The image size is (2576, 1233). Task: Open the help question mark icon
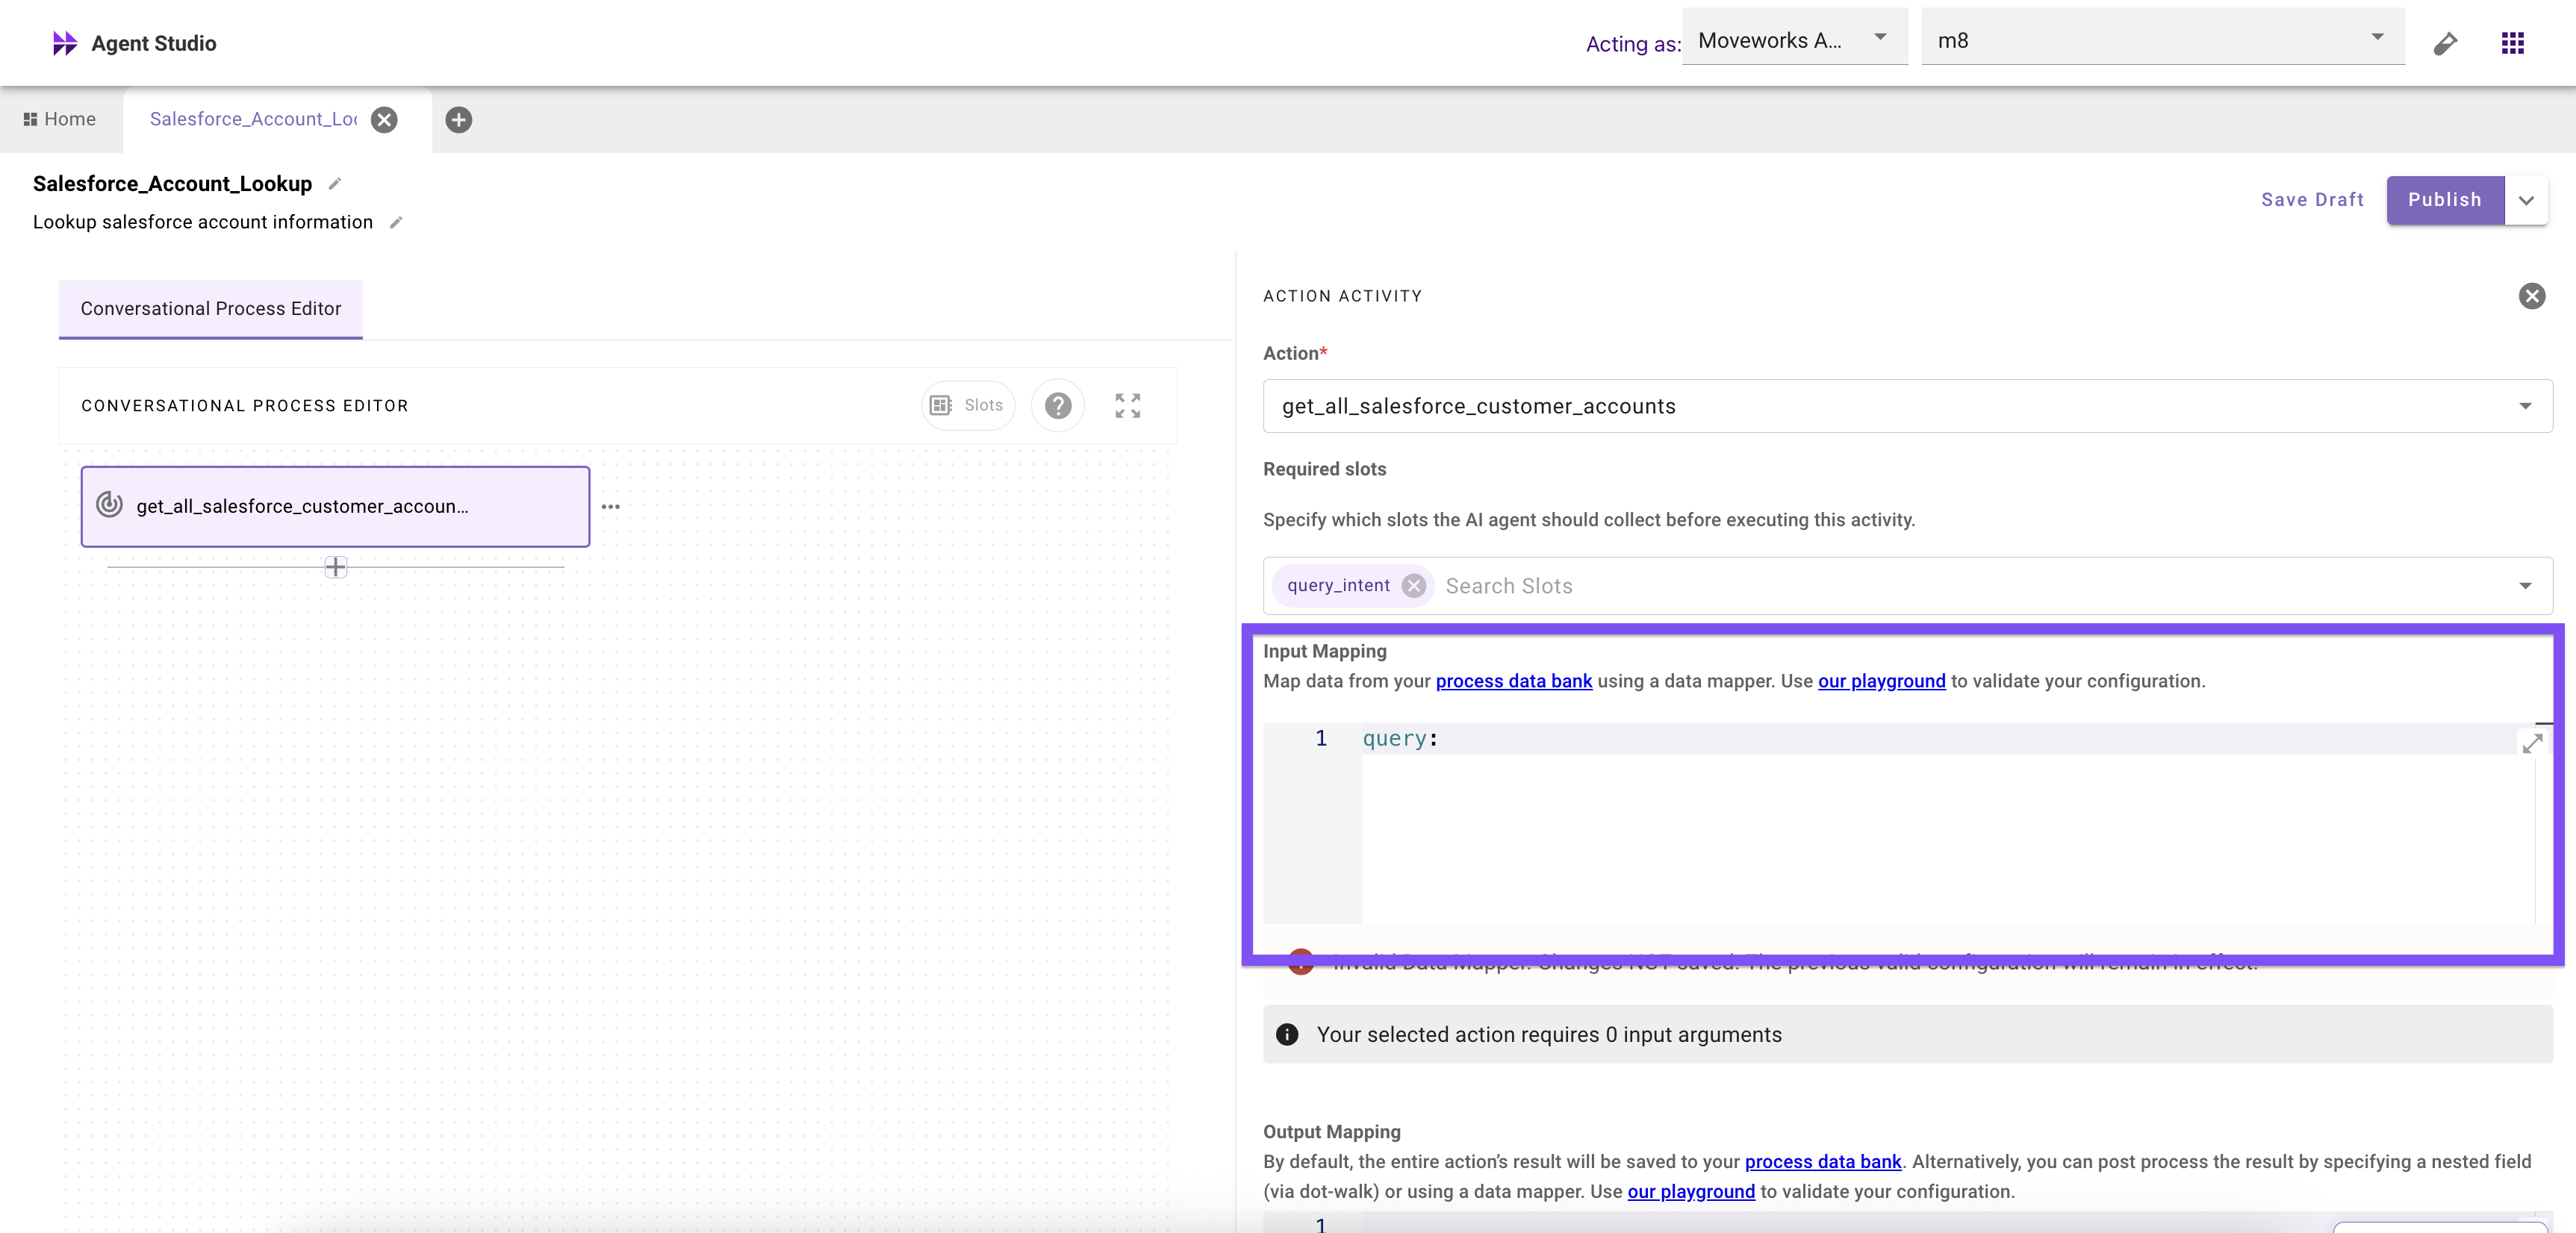(x=1058, y=405)
